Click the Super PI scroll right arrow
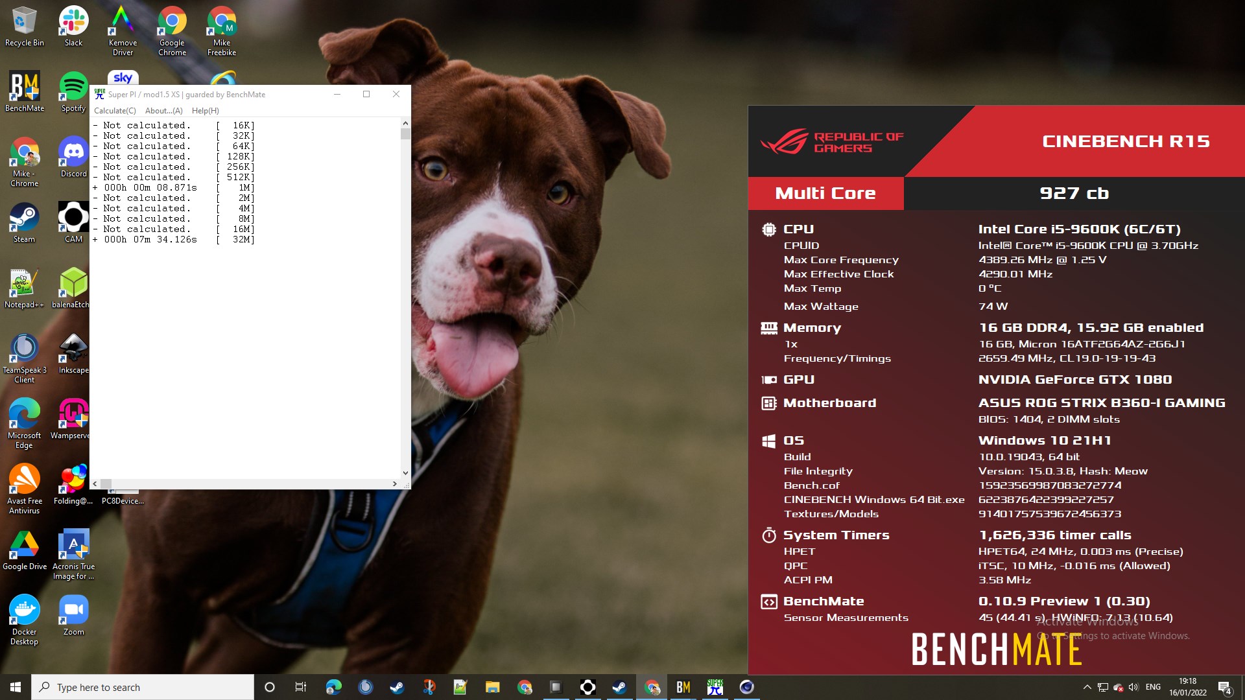This screenshot has height=700, width=1245. (x=395, y=484)
